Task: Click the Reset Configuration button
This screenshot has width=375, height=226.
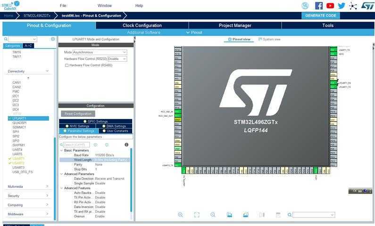Action: coord(78,114)
